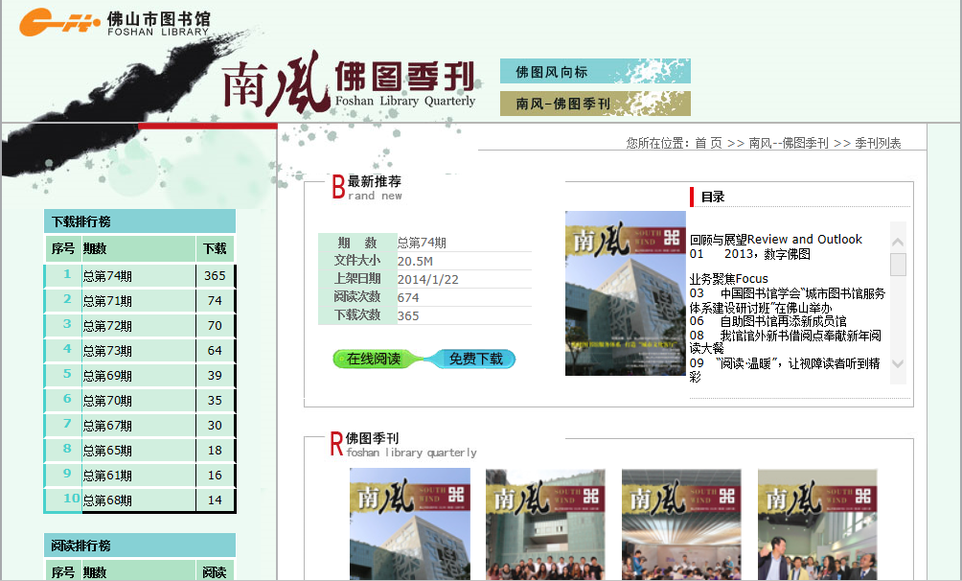The width and height of the screenshot is (962, 581).
Task: Select 总第73期 in download ranking
Action: (107, 351)
